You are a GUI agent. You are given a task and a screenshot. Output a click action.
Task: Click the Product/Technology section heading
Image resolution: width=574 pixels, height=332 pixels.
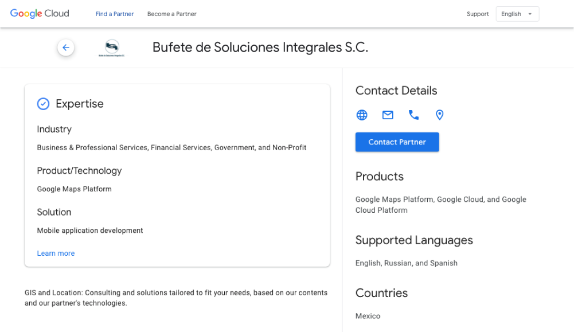(x=79, y=171)
